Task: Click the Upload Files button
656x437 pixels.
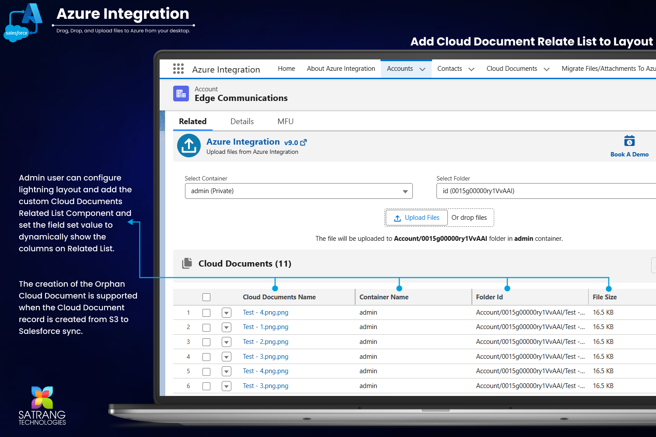Action: 416,218
